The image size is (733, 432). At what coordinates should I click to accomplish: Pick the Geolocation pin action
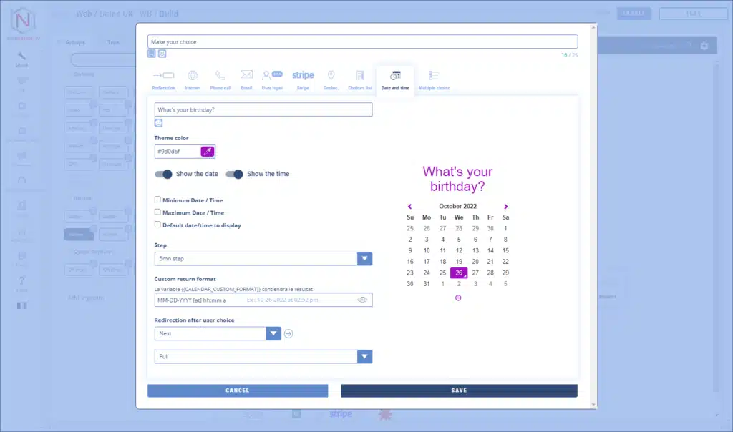331,79
